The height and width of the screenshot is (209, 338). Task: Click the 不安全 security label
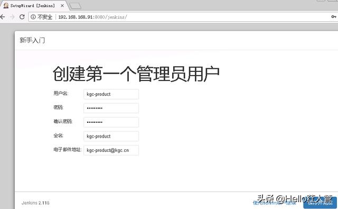(45, 17)
